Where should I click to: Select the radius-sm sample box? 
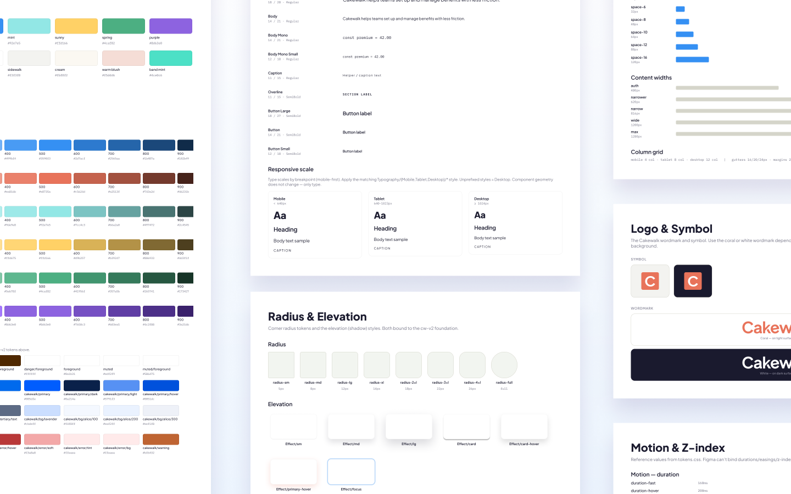tap(281, 366)
